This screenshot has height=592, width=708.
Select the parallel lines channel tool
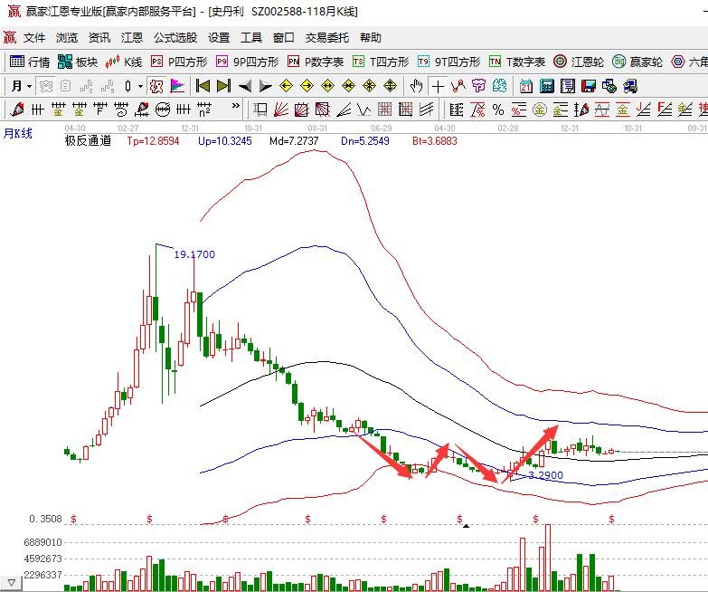point(426,110)
